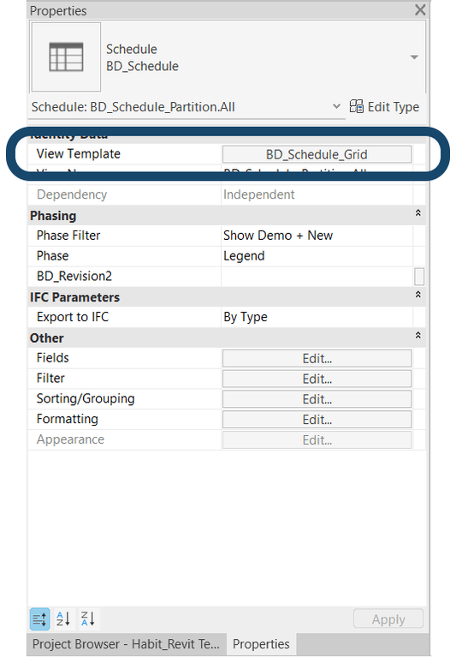
Task: Select the Fields label
Action: coord(53,358)
